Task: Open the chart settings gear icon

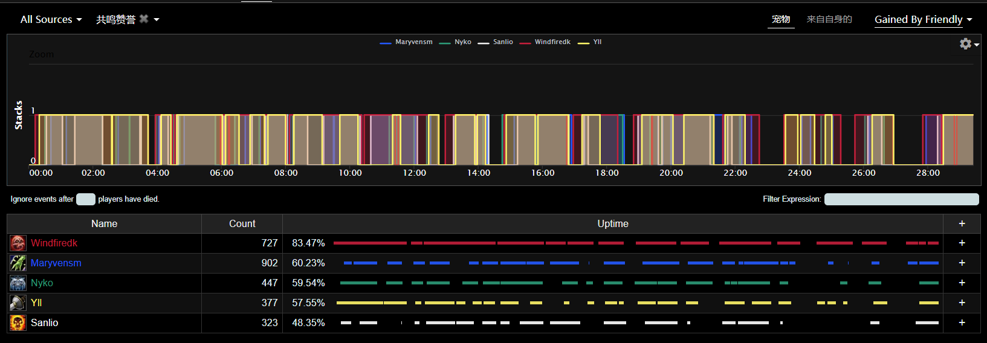Action: click(966, 44)
